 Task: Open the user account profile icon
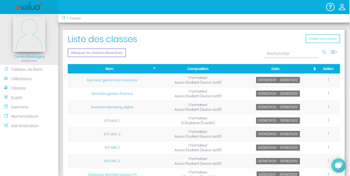(x=342, y=7)
